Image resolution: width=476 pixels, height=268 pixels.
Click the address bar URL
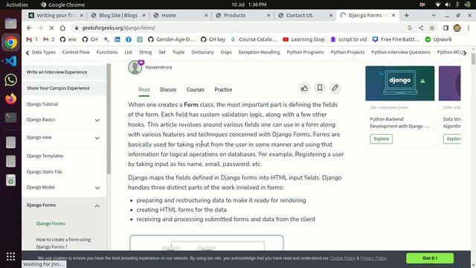pos(118,28)
